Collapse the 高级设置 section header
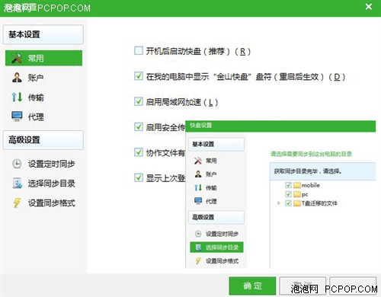Viewport: 381px width, 297px height. click(x=43, y=140)
